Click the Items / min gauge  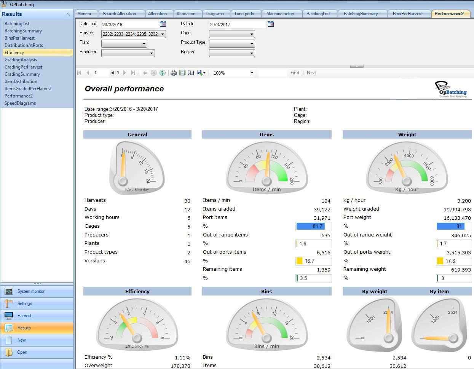point(267,167)
